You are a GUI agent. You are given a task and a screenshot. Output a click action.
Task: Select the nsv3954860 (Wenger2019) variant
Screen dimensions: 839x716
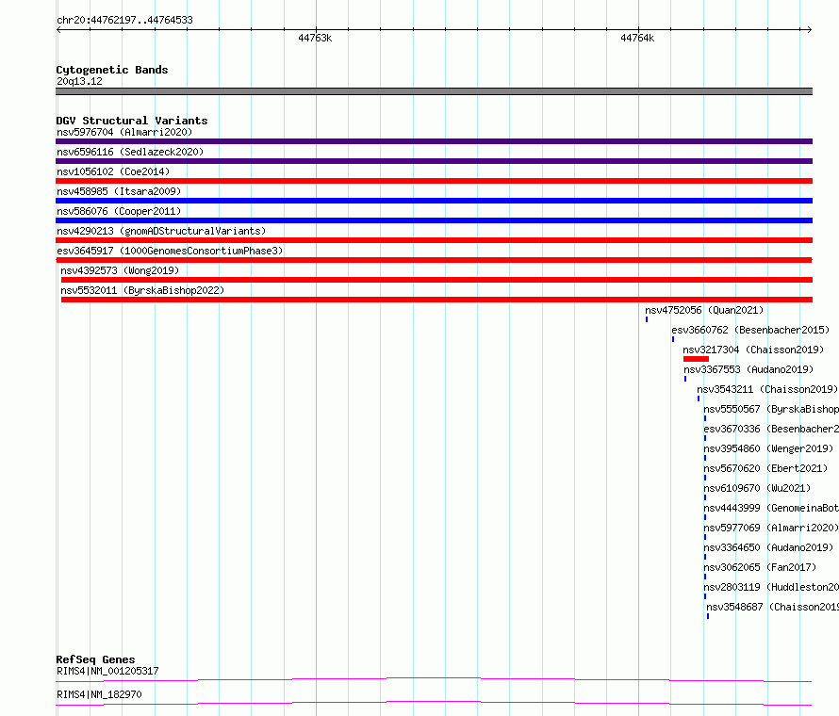pos(768,448)
